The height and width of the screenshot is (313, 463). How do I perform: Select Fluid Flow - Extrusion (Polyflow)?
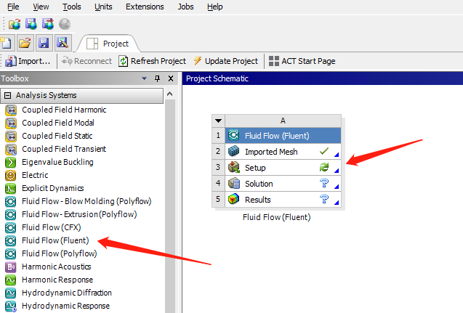click(x=71, y=214)
